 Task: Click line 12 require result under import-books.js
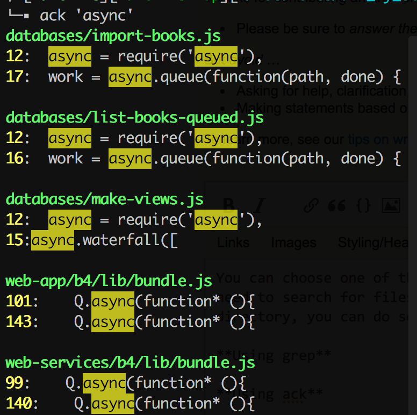coord(134,56)
